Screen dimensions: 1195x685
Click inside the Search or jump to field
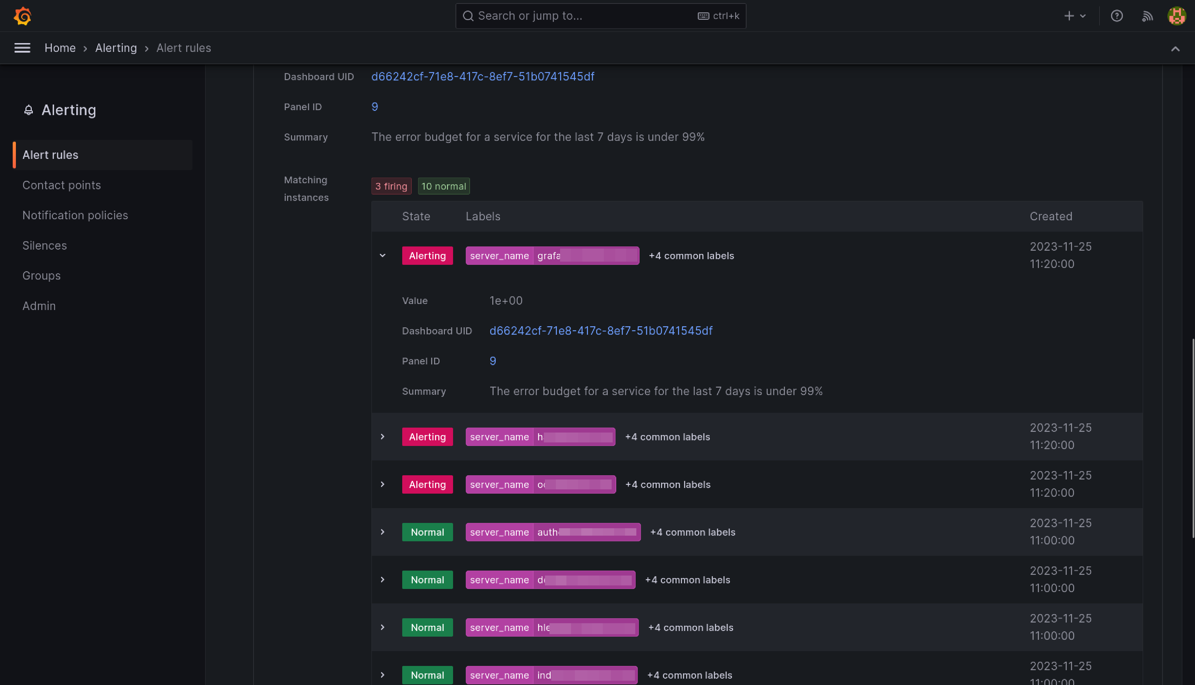(565, 16)
